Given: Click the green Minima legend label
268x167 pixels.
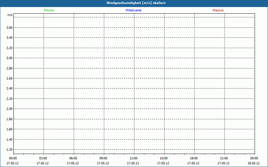Looking at the screenshot, I should click(x=49, y=10).
